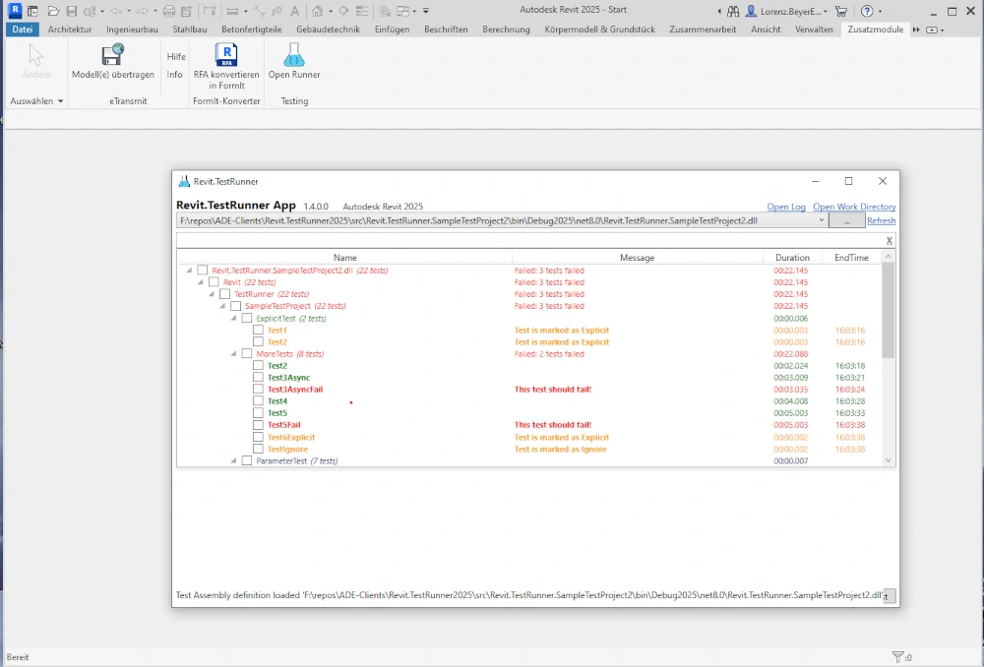Click the default 3D view house icon
984x667 pixels.
coord(318,11)
